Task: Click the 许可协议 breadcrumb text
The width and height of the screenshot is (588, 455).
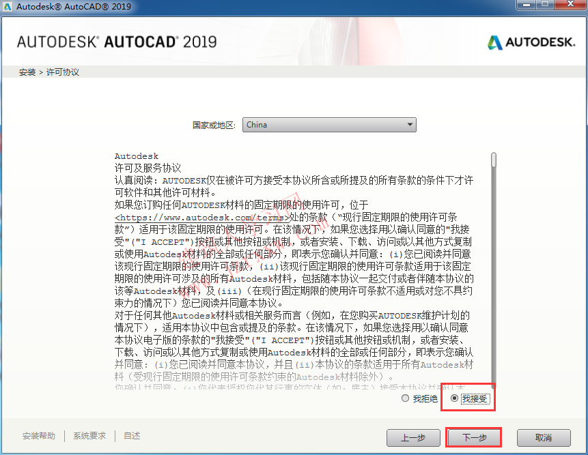Action: pyautogui.click(x=63, y=72)
